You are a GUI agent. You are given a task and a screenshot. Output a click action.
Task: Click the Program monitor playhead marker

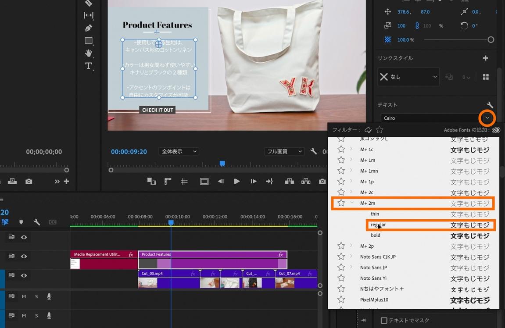click(222, 164)
